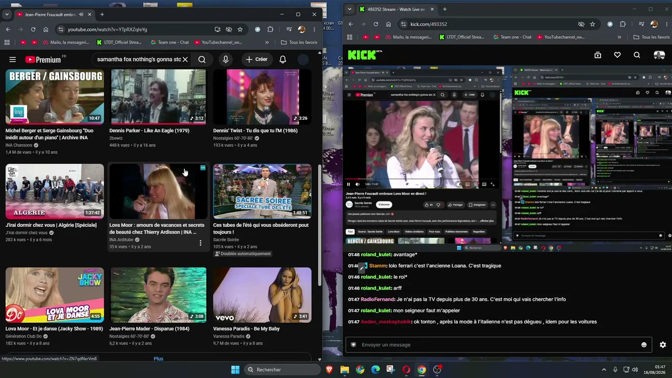This screenshot has width=672, height=378.
Task: Open J'irai dormir chez vous Algérie video
Action: coord(55,192)
